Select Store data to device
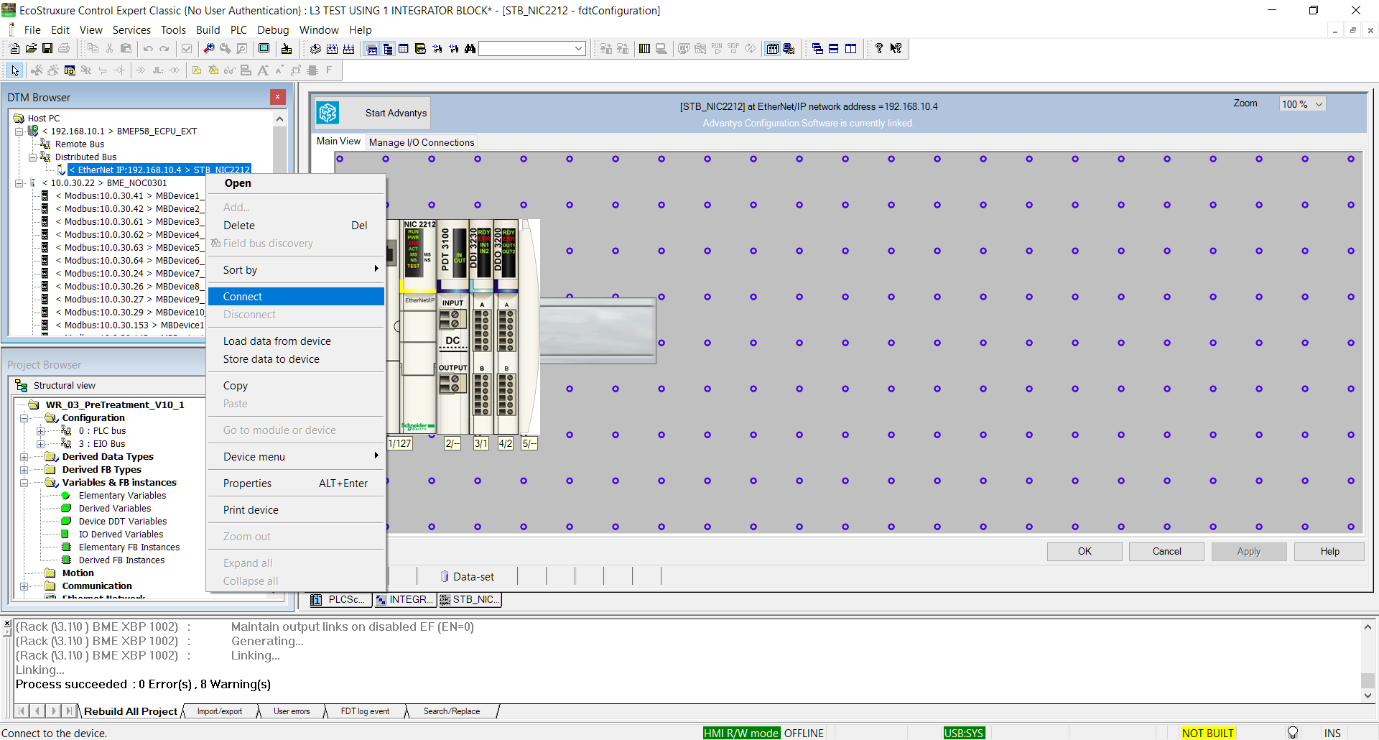Image resolution: width=1379 pixels, height=740 pixels. 296,359
